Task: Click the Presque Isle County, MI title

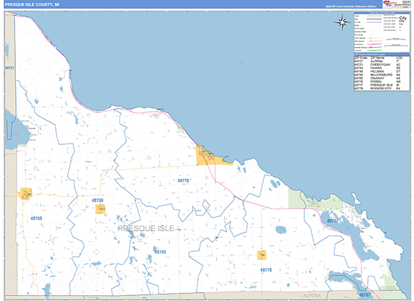Action: pyautogui.click(x=34, y=4)
